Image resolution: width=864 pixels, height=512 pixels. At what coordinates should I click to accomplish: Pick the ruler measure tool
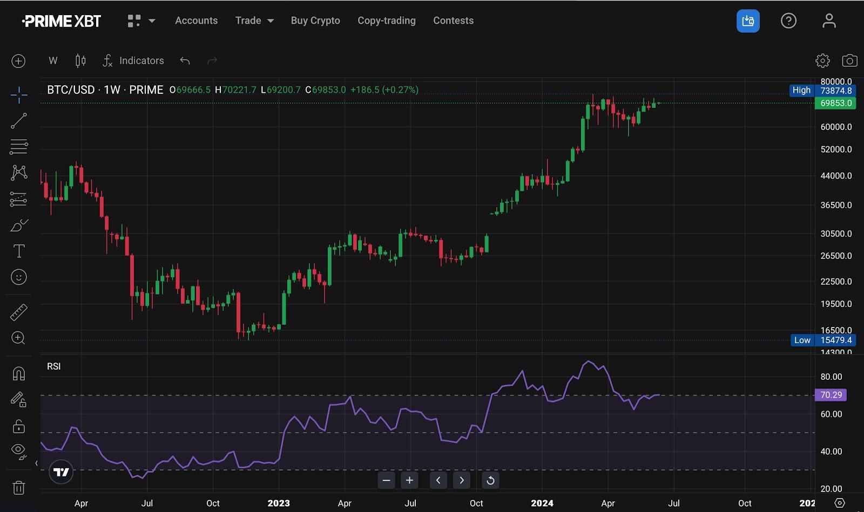click(18, 312)
